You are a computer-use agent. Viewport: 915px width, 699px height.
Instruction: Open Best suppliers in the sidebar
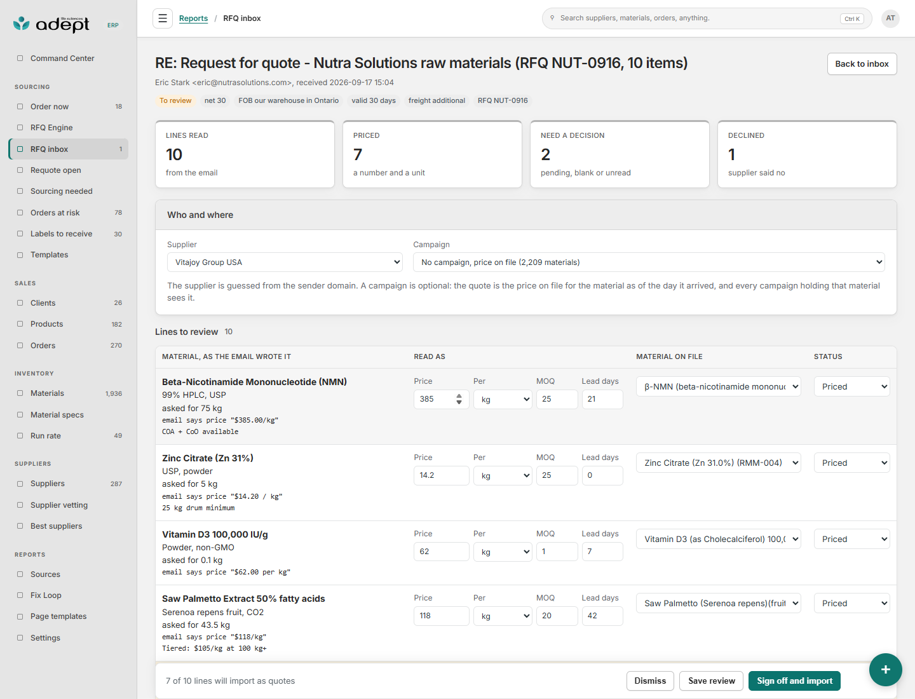69,526
